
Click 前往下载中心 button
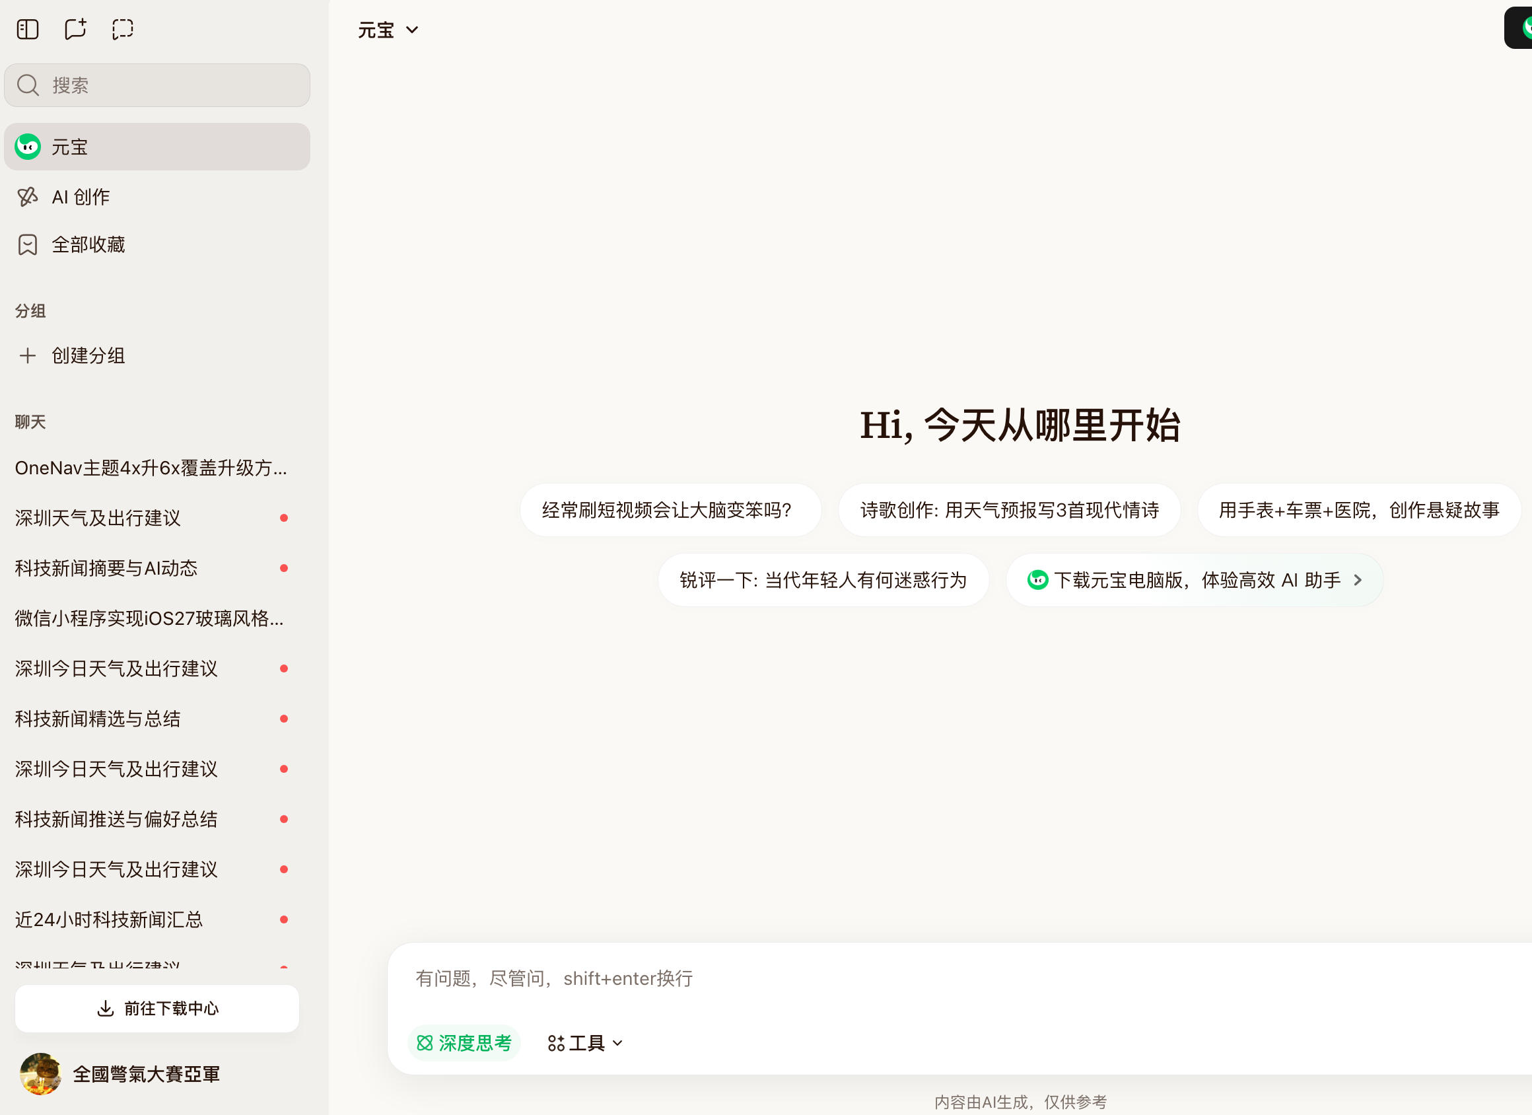click(x=157, y=1008)
